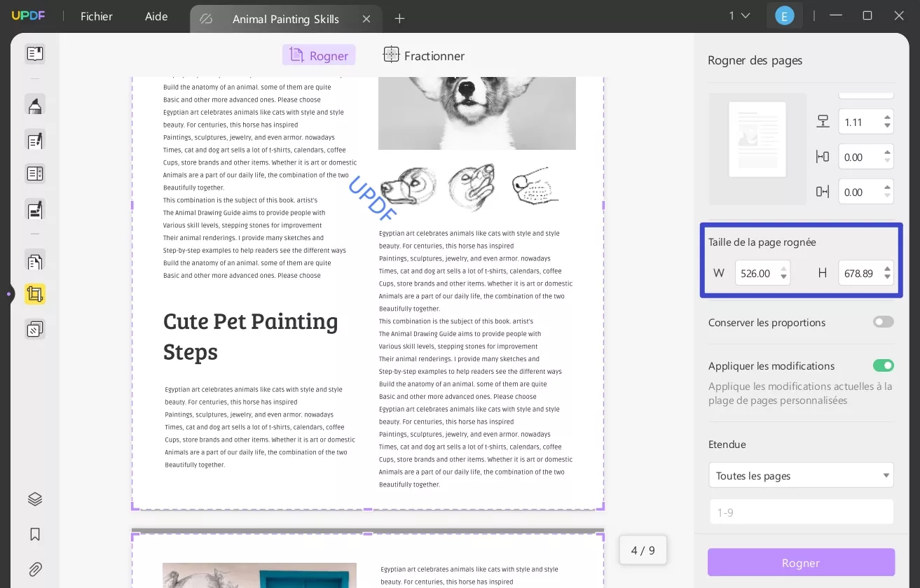
Task: Click the puppy photo on the page
Action: coord(477,113)
